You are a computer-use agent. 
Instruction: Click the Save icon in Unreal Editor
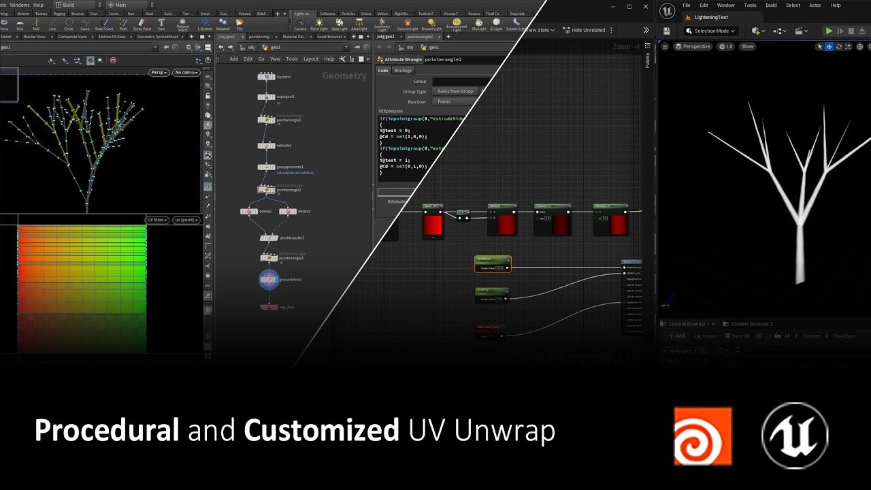(x=666, y=31)
